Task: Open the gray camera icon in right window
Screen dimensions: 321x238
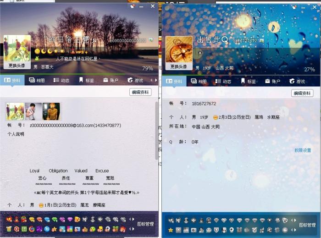Action: 194,230
